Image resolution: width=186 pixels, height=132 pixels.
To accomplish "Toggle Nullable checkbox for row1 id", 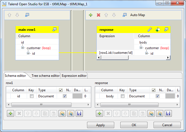I will click(65, 96).
